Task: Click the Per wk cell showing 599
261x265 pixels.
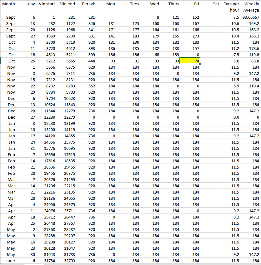Action: [x=86, y=55]
